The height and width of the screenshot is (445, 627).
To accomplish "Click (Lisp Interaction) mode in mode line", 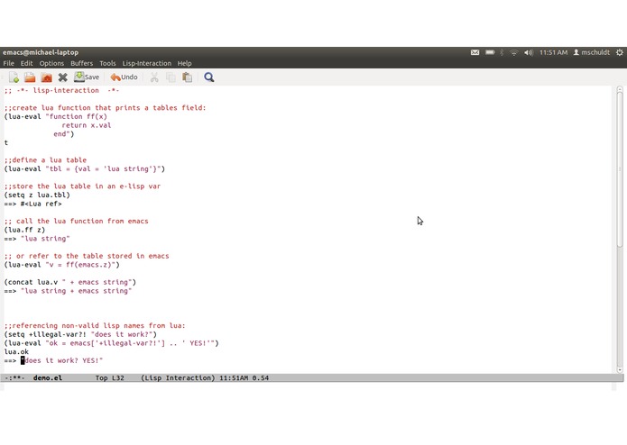I will click(178, 377).
